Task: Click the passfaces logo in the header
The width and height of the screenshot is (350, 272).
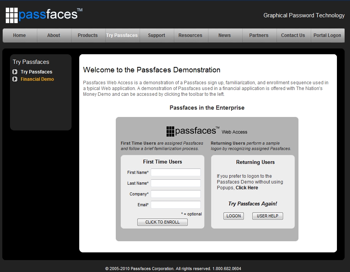Action: pyautogui.click(x=44, y=15)
